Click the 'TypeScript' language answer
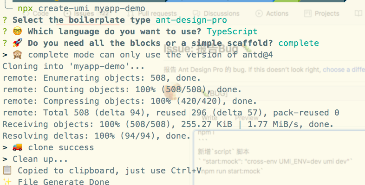The height and width of the screenshot is (185, 365). tap(232, 32)
